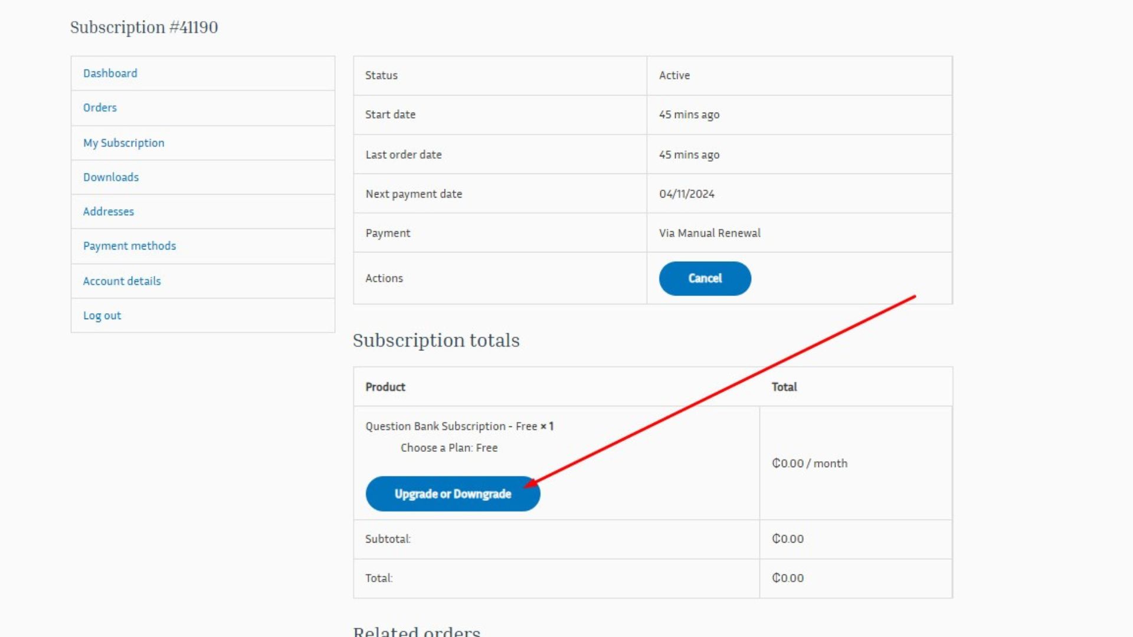Screen dimensions: 1133x637
Task: Open My Subscription sidebar link
Action: tap(123, 143)
